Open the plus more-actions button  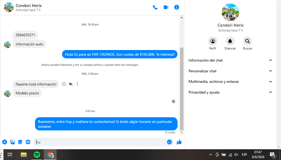(5, 142)
